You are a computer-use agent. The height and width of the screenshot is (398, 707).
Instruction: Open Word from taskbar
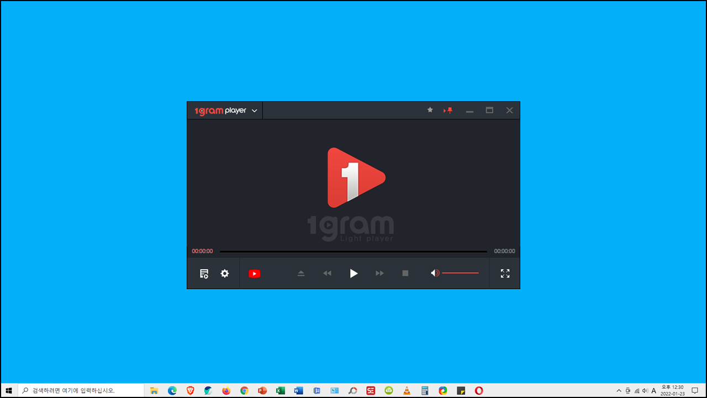pyautogui.click(x=298, y=390)
